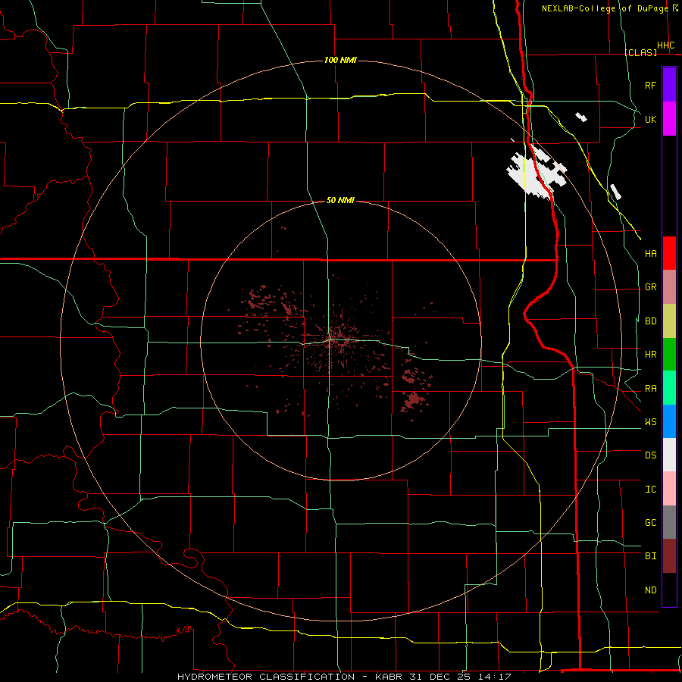The height and width of the screenshot is (682, 682).
Task: Click the white DS legend swatch
Action: coord(669,455)
